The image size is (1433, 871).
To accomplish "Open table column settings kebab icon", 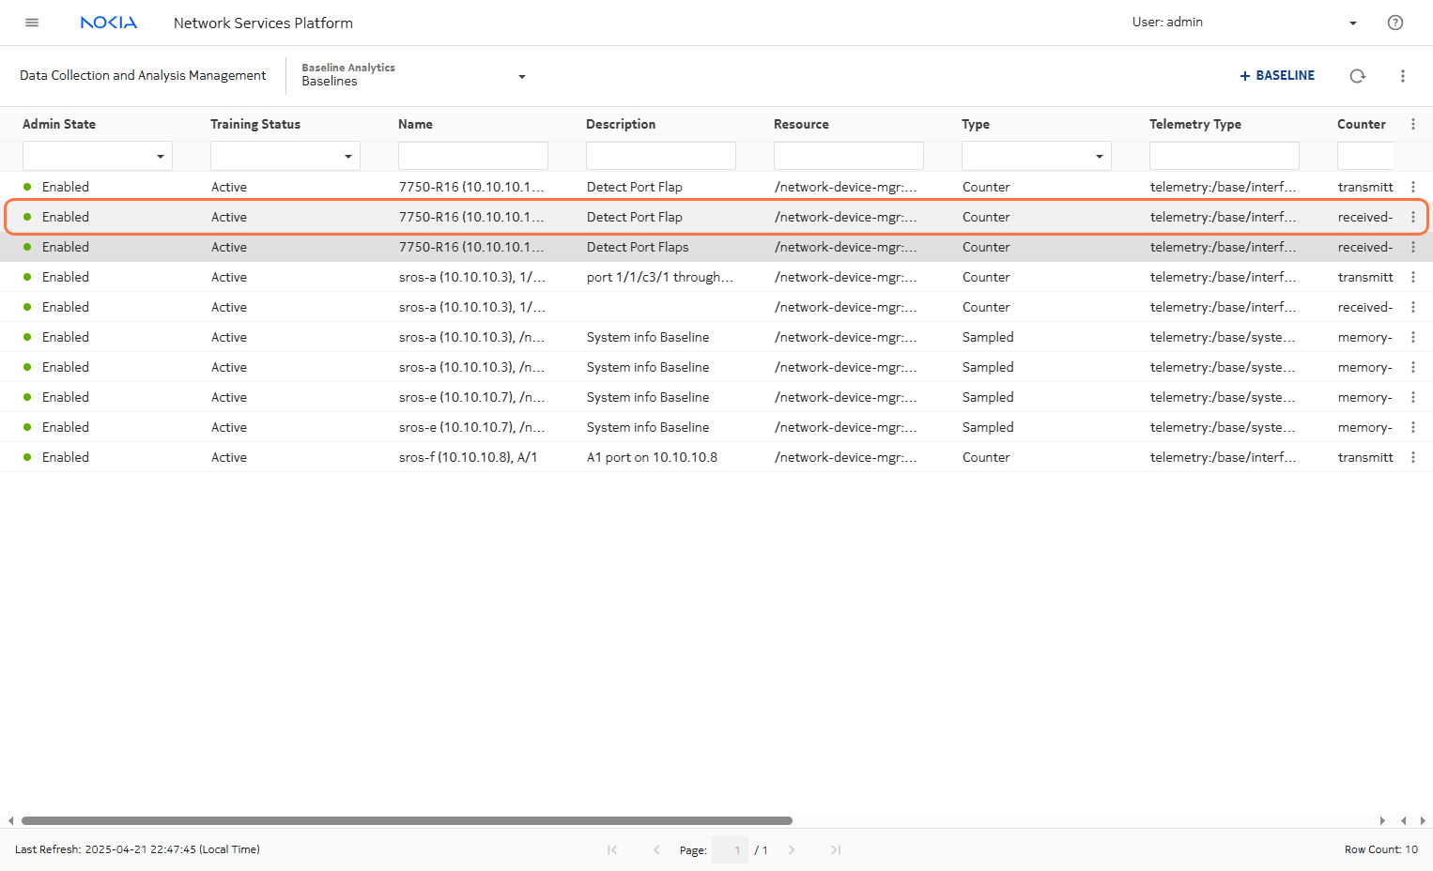I will coord(1412,124).
